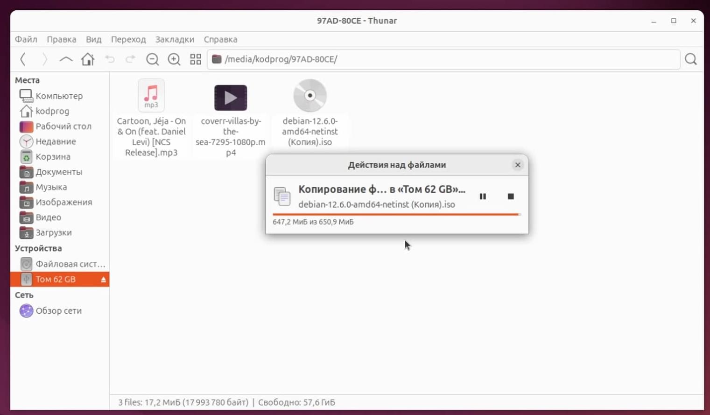Switch view mode with the grid icon
The height and width of the screenshot is (415, 710).
[196, 59]
